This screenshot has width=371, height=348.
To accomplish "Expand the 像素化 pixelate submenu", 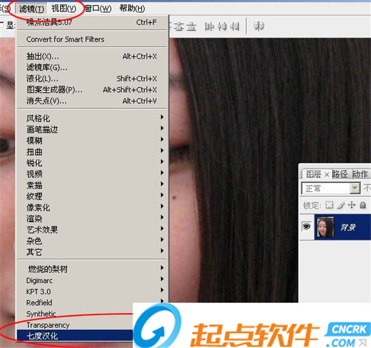I will [x=92, y=208].
